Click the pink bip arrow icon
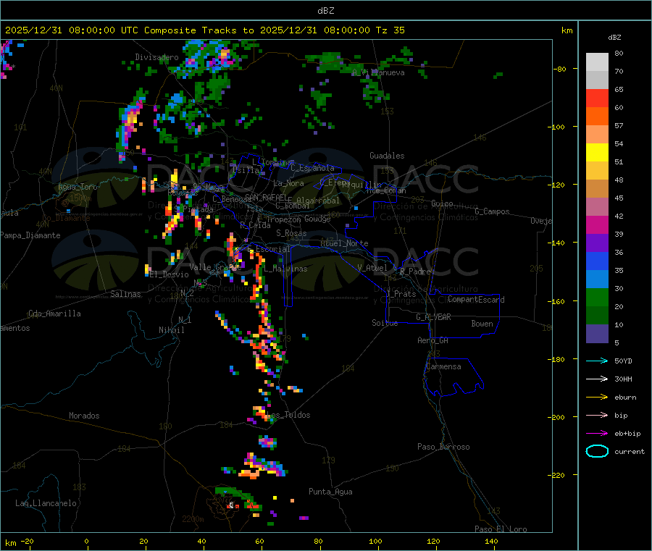This screenshot has height=551, width=652. (597, 415)
